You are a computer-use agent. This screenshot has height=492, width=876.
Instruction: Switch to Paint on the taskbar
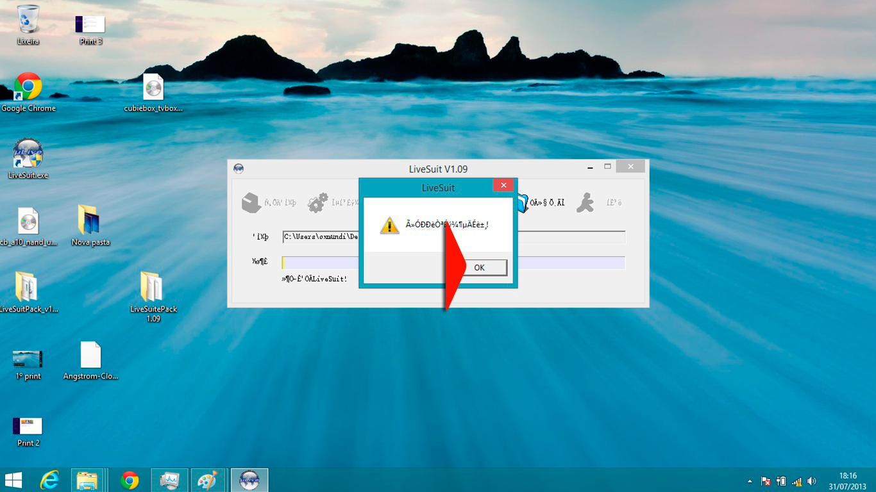pyautogui.click(x=208, y=480)
